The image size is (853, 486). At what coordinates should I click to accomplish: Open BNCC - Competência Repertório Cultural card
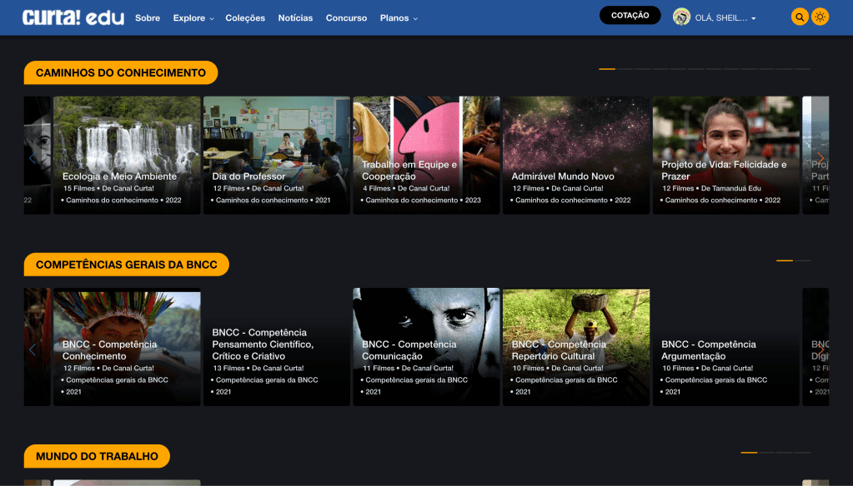coord(575,346)
